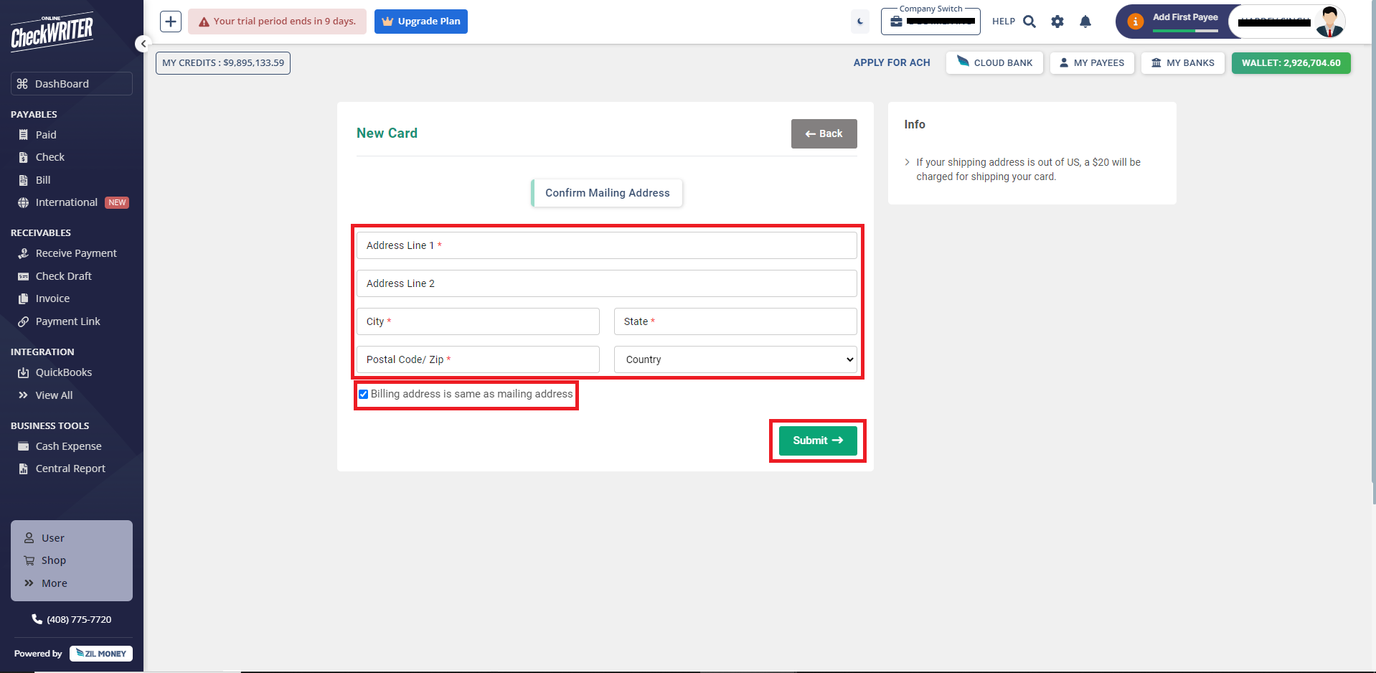Open MY PAYEES button
Image resolution: width=1376 pixels, height=673 pixels.
click(1092, 63)
